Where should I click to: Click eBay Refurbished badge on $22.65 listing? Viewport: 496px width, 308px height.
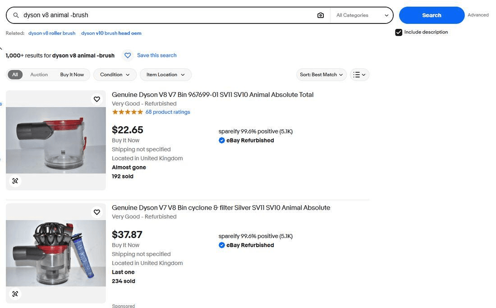tap(246, 140)
